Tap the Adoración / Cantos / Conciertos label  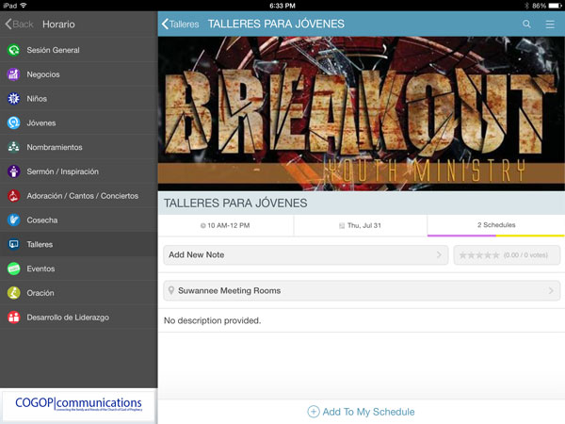[83, 196]
